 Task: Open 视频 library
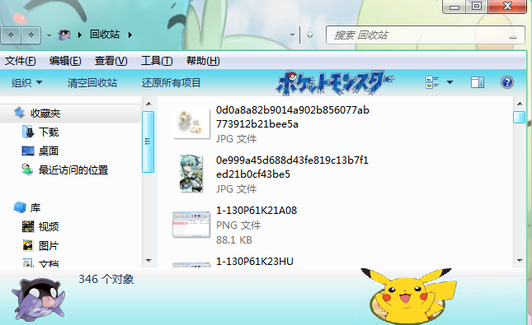click(49, 226)
